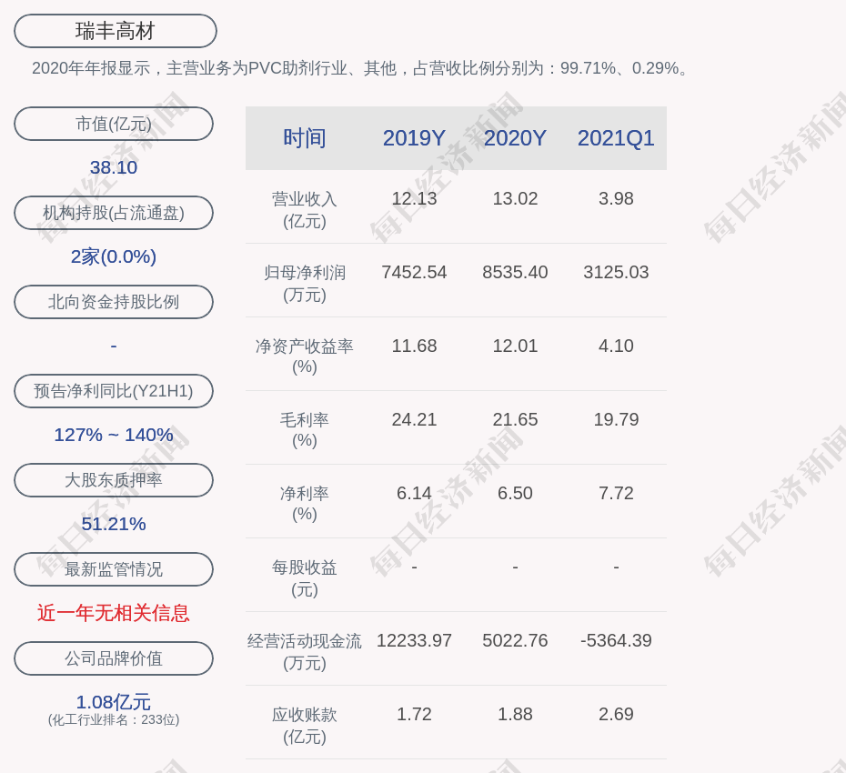Click the 时间 table header
The height and width of the screenshot is (773, 846).
pos(305,138)
